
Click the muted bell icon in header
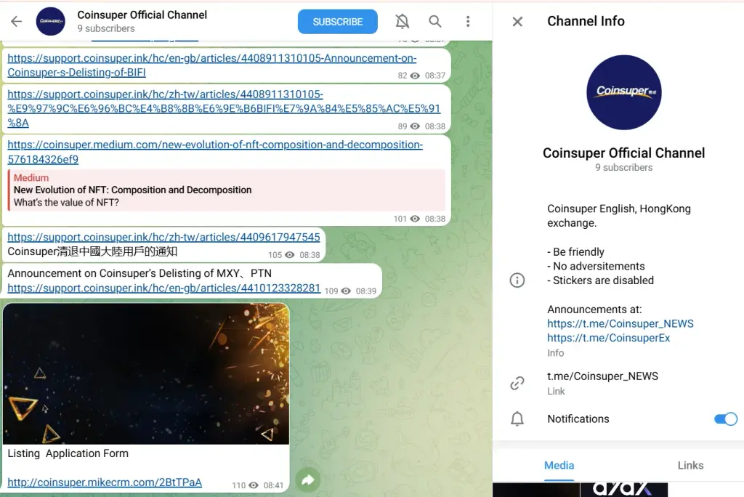click(x=402, y=21)
